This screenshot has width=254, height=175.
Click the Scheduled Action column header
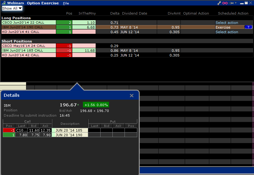[x=233, y=13]
